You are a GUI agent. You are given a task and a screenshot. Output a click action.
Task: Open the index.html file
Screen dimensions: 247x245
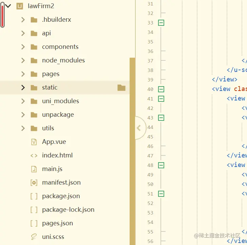[57, 155]
